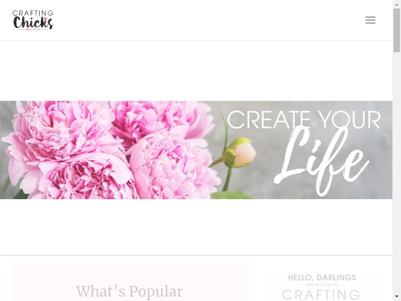This screenshot has height=301, width=401.
Task: Click the scrollbar track below the thumb
Action: tap(396, 172)
